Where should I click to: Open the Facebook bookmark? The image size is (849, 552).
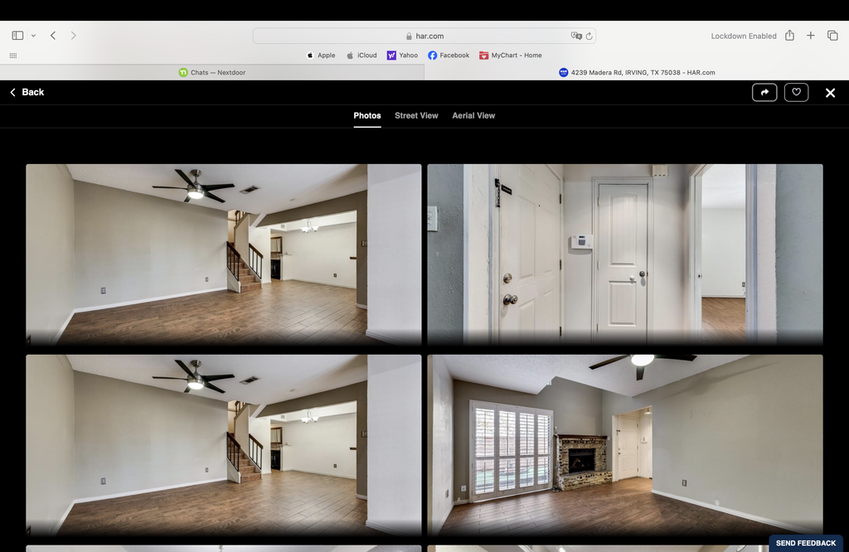point(449,56)
